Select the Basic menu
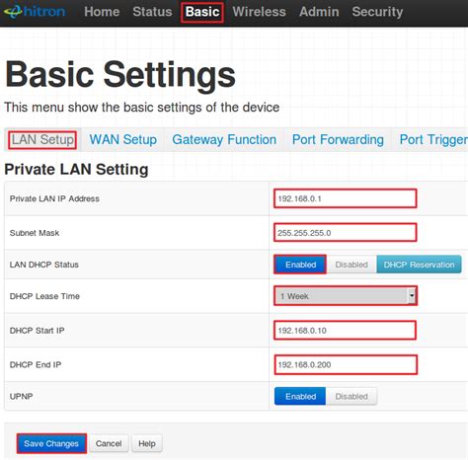This screenshot has width=468, height=460. pos(202,12)
